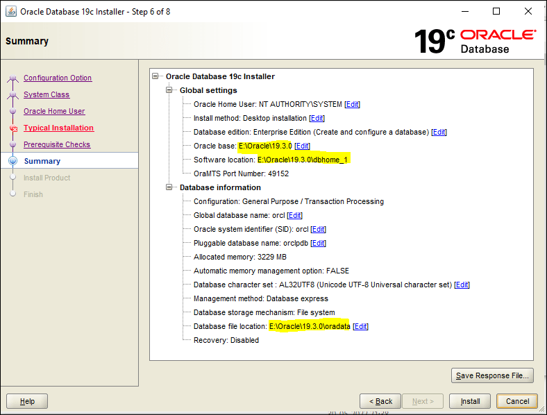Screen dimensions: 547x415
Task: Go to Configuration Option step
Action: click(58, 78)
